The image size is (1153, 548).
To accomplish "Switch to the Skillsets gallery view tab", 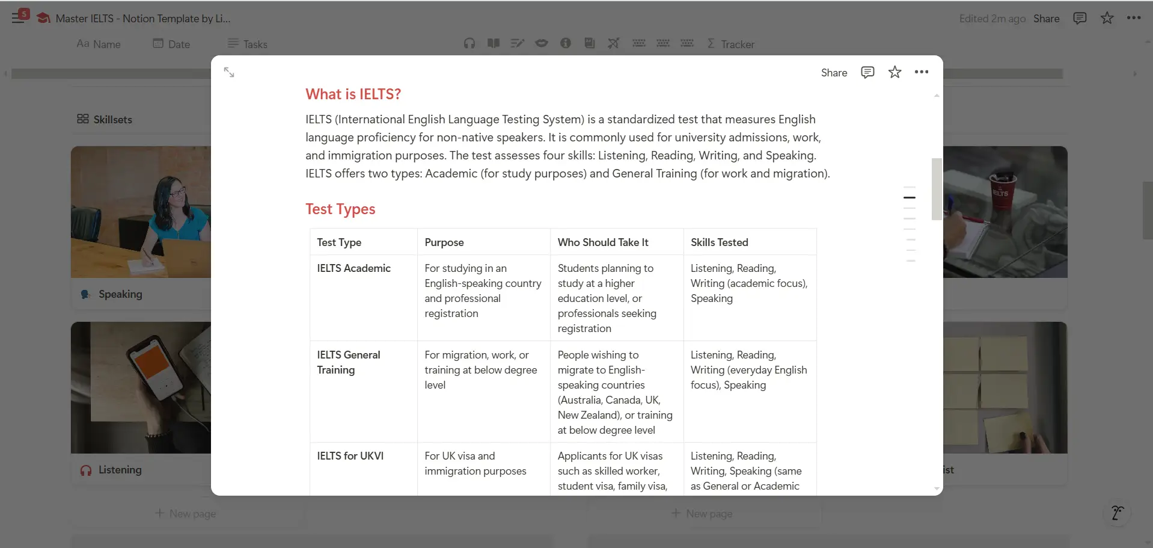I will pyautogui.click(x=105, y=119).
